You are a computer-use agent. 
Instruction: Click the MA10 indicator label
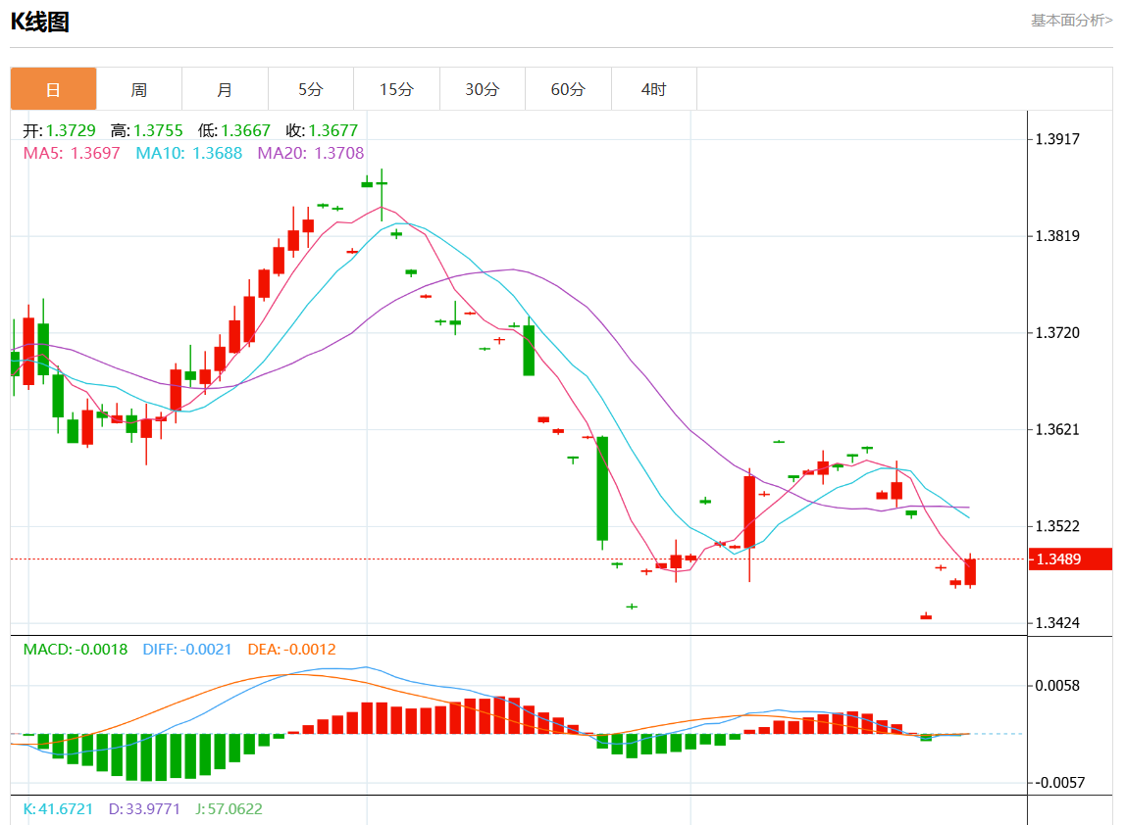[x=188, y=153]
